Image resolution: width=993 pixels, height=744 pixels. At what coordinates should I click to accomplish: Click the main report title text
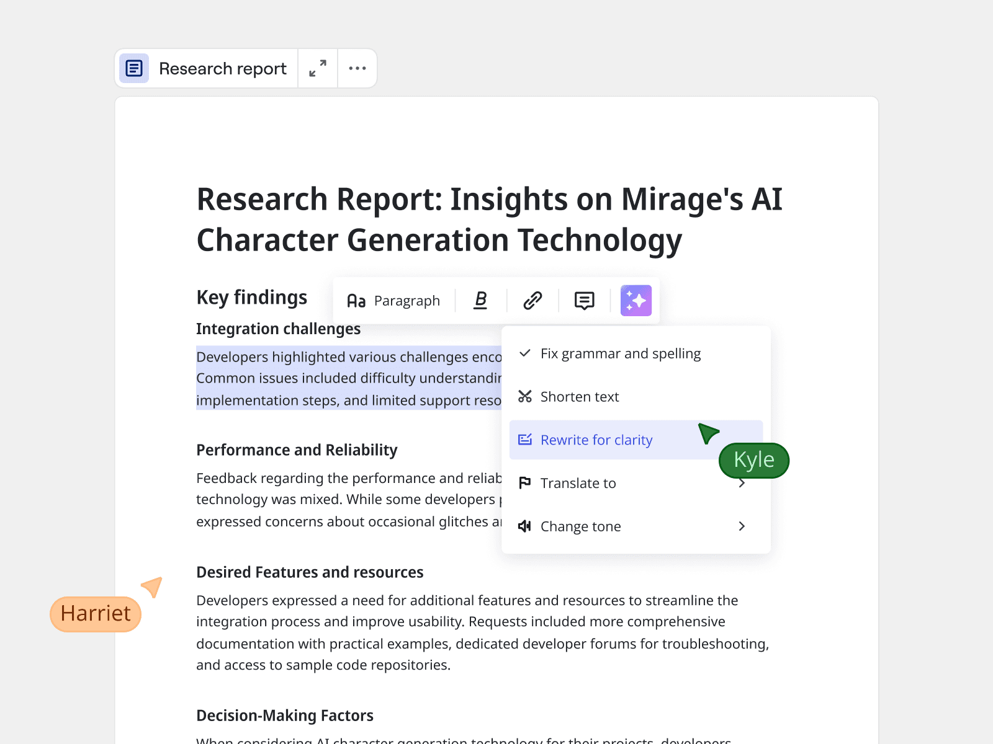click(489, 219)
